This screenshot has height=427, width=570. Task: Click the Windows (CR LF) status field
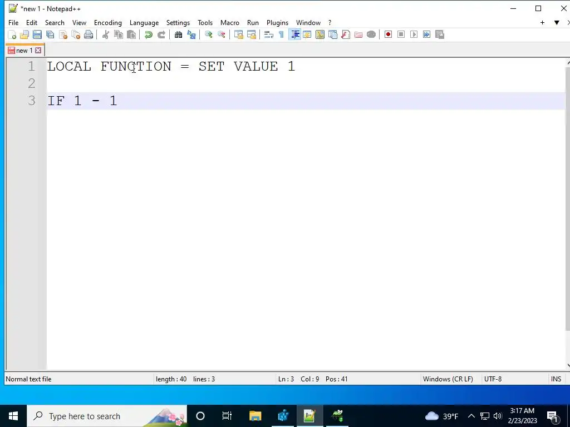pos(448,379)
